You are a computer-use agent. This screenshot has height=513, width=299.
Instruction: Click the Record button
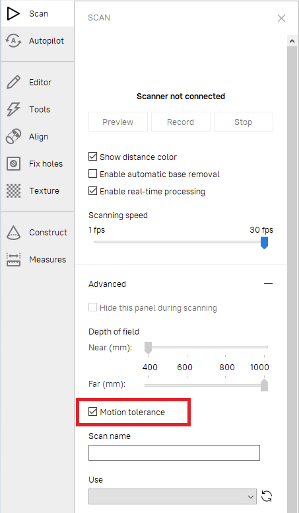[180, 122]
